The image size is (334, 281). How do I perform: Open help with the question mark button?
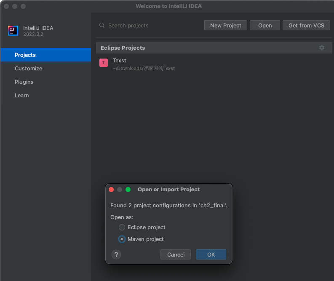116,254
